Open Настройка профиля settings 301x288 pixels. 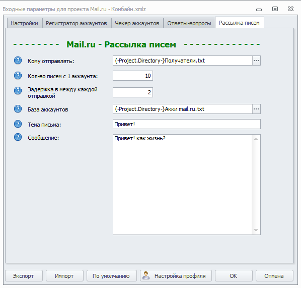[x=176, y=276]
